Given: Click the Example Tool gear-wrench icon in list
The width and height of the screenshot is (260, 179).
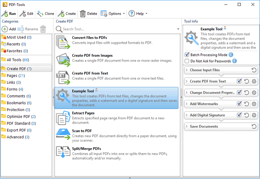Looking at the screenshot, I should [x=63, y=96].
